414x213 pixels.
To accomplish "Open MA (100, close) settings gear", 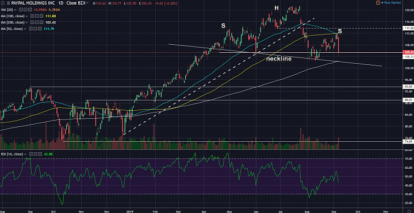I will pyautogui.click(x=37, y=16).
